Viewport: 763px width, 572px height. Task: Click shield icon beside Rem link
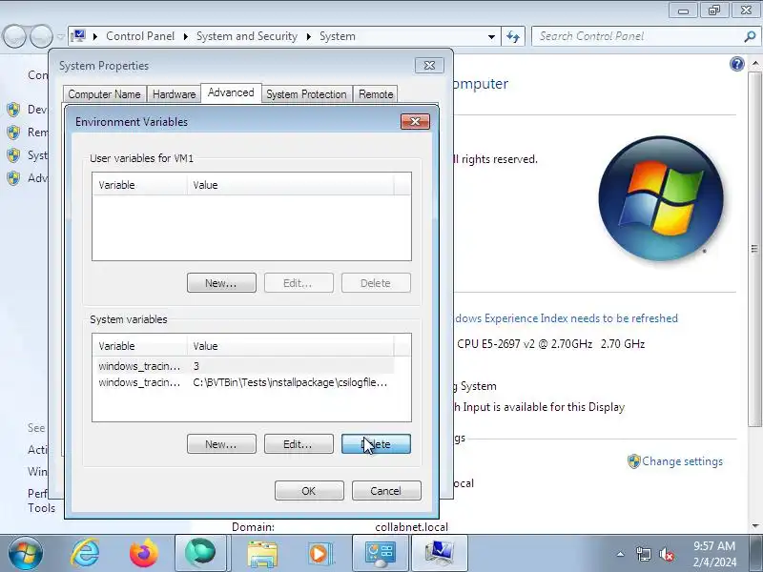[13, 133]
